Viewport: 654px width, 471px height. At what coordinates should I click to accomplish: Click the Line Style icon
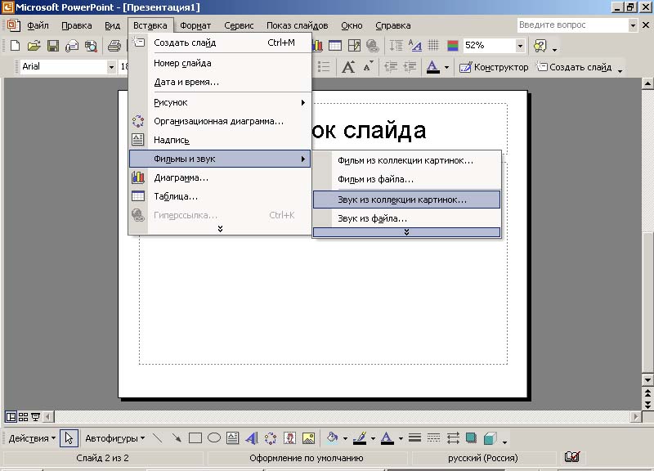[414, 438]
